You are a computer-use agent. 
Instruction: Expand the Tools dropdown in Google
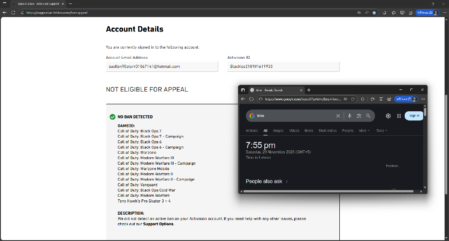point(381,131)
